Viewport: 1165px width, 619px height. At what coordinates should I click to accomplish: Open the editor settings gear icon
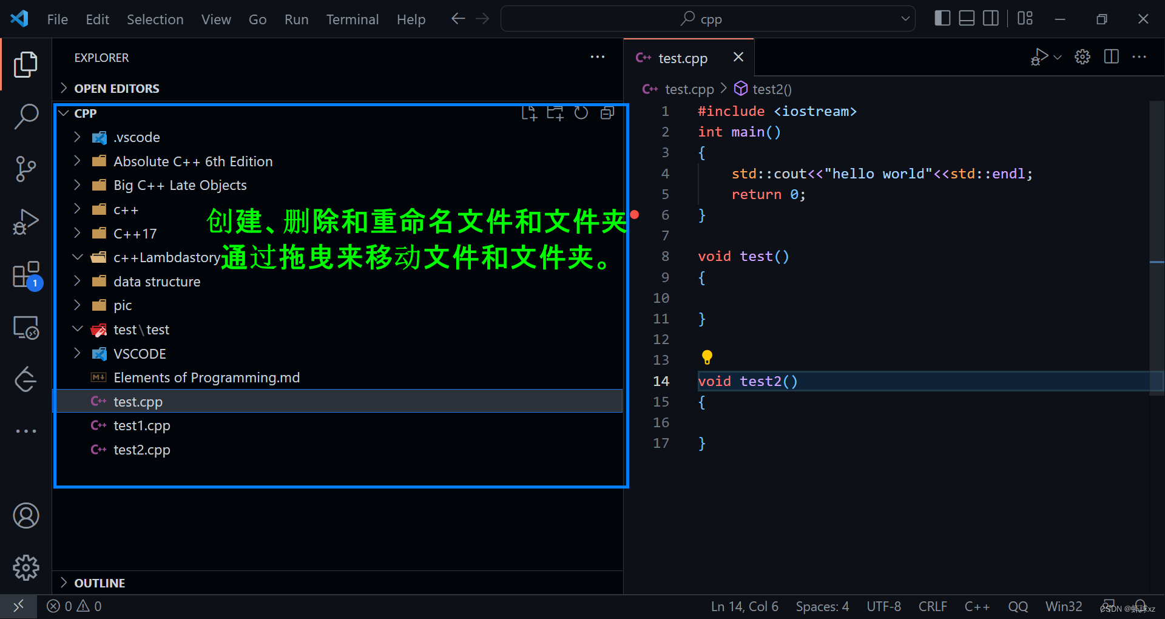click(x=1082, y=57)
